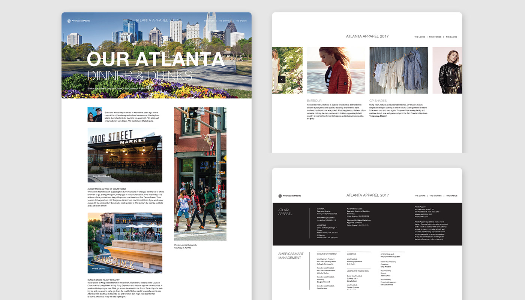This screenshot has width=525, height=300.
Task: Click CP Shades location 'Temporary, Floor 2'
Action: click(x=378, y=116)
